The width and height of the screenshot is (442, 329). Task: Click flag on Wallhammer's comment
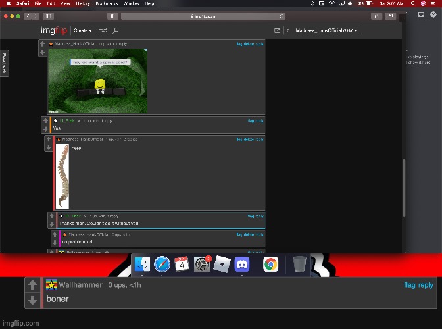point(409,285)
